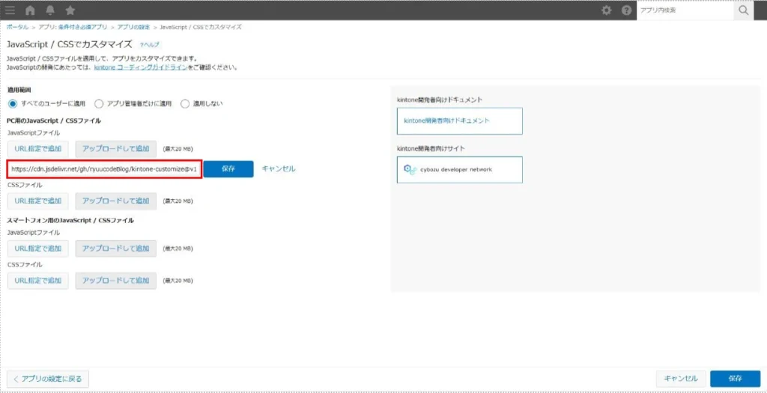Click ポータル breadcrumb link
The image size is (767, 393).
(18, 27)
